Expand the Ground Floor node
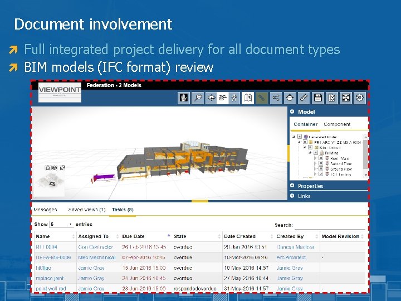 point(315,169)
